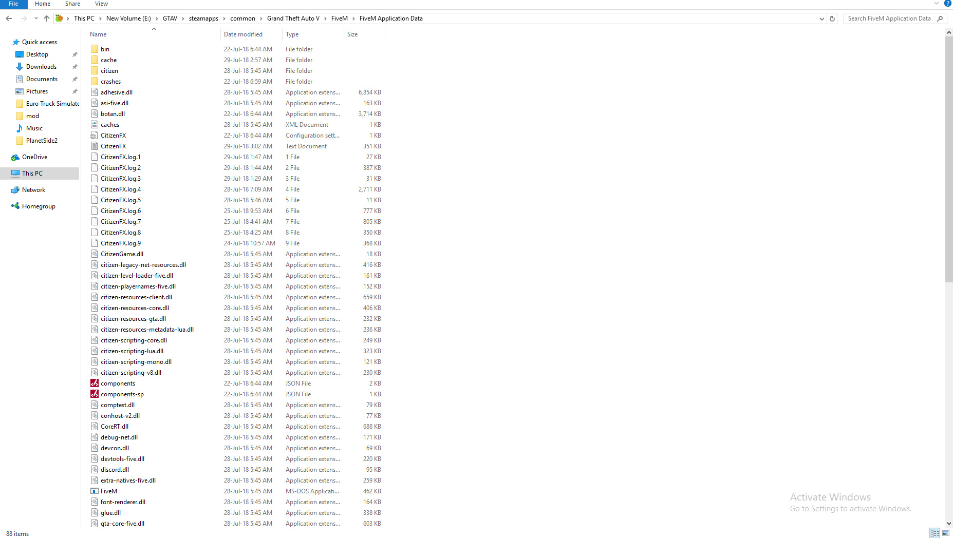
Task: Open the View ribbon tab
Action: point(101,4)
